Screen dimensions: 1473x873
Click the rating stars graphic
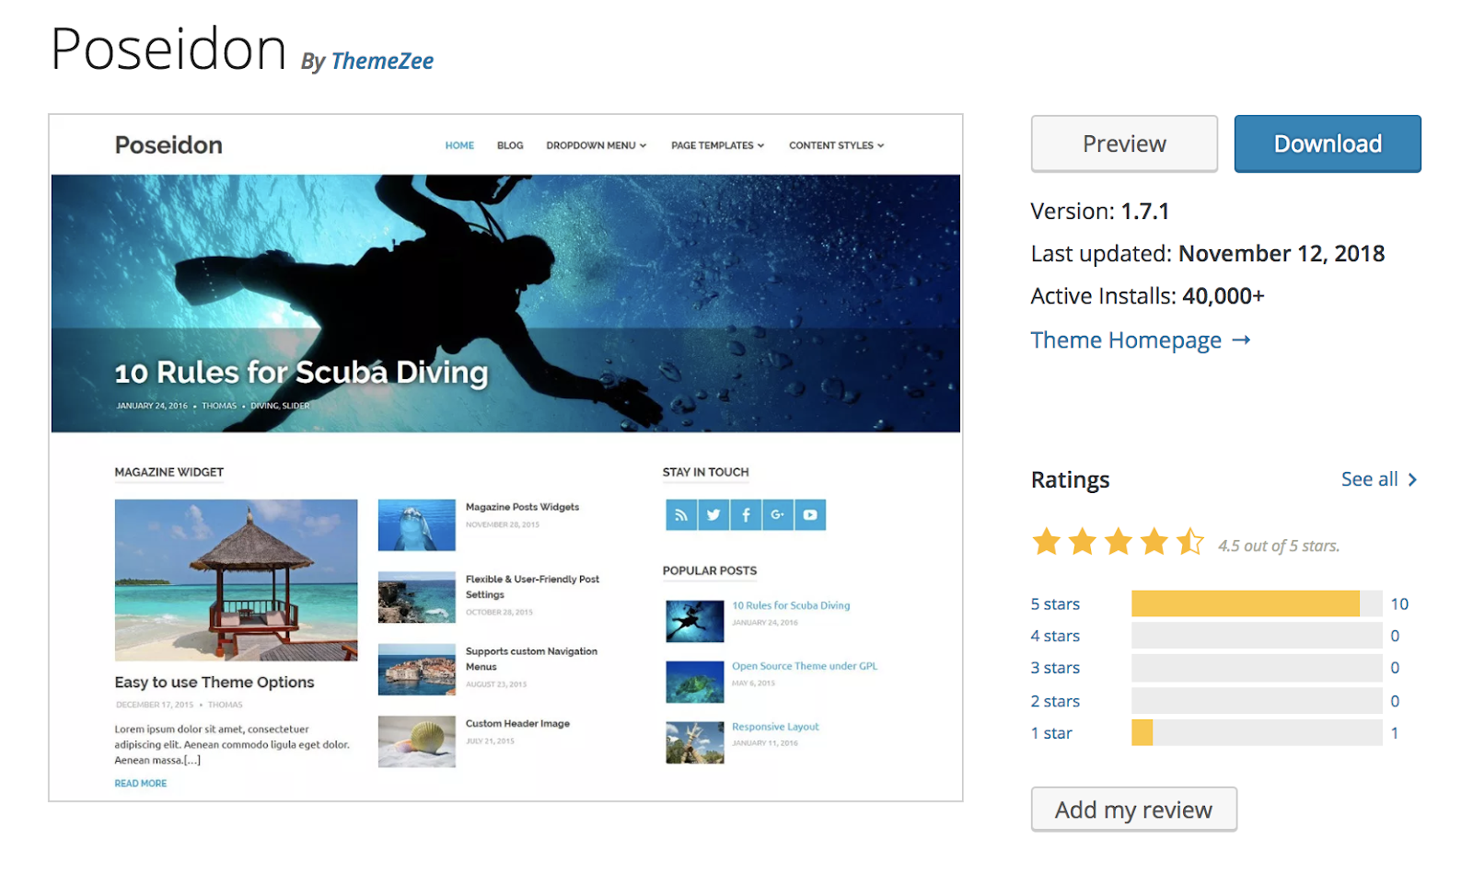tap(1118, 542)
